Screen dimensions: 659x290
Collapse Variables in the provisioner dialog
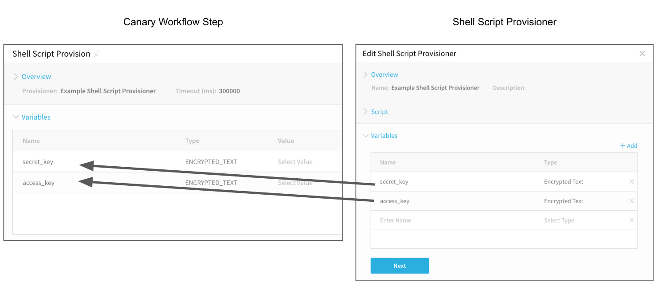point(380,136)
